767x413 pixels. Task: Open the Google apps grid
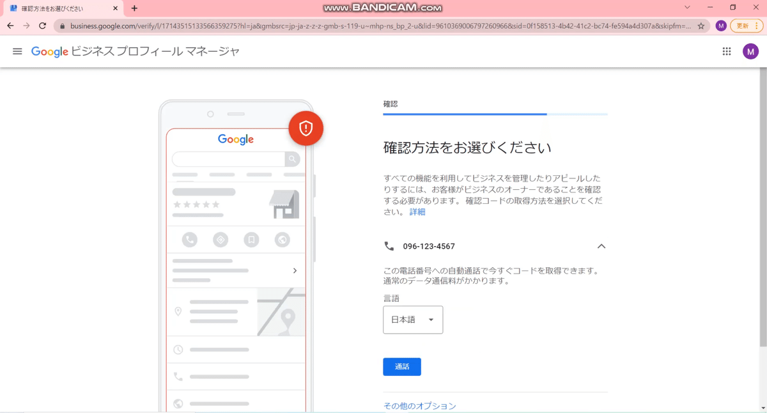[727, 51]
